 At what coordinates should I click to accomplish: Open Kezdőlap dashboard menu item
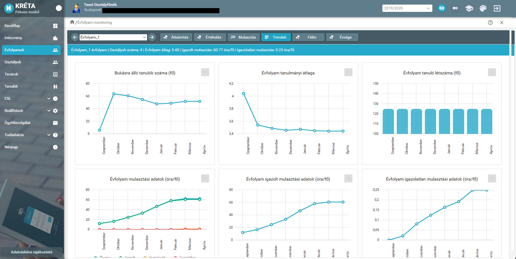pos(31,26)
